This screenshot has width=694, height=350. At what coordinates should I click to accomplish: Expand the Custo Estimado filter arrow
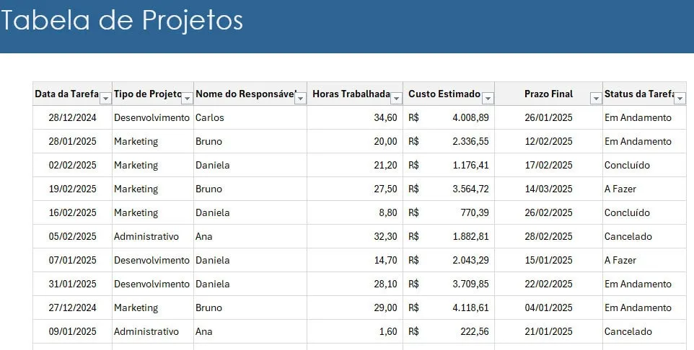[488, 99]
